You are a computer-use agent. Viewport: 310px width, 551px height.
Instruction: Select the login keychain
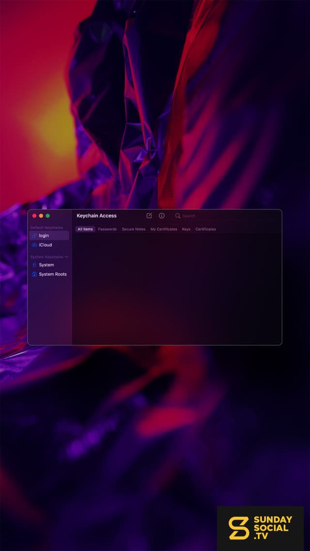click(x=49, y=235)
